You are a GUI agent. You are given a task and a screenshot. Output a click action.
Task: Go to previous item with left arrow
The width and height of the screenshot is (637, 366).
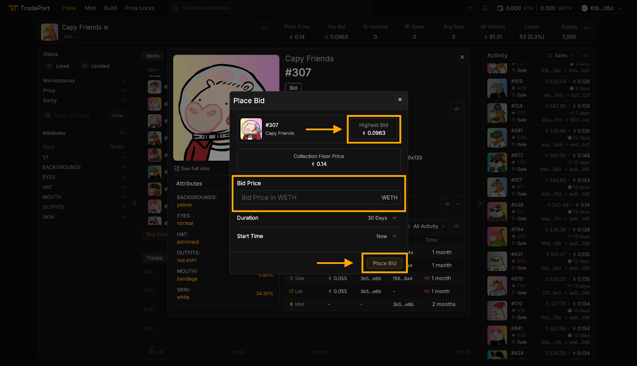coord(135,203)
